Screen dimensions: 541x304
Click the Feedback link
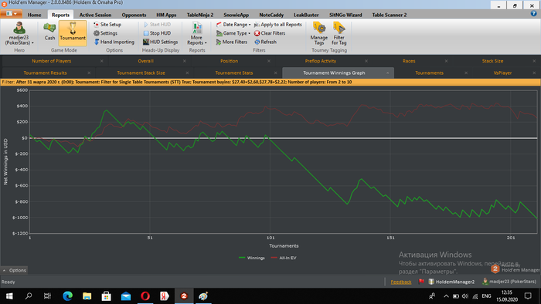tap(401, 282)
